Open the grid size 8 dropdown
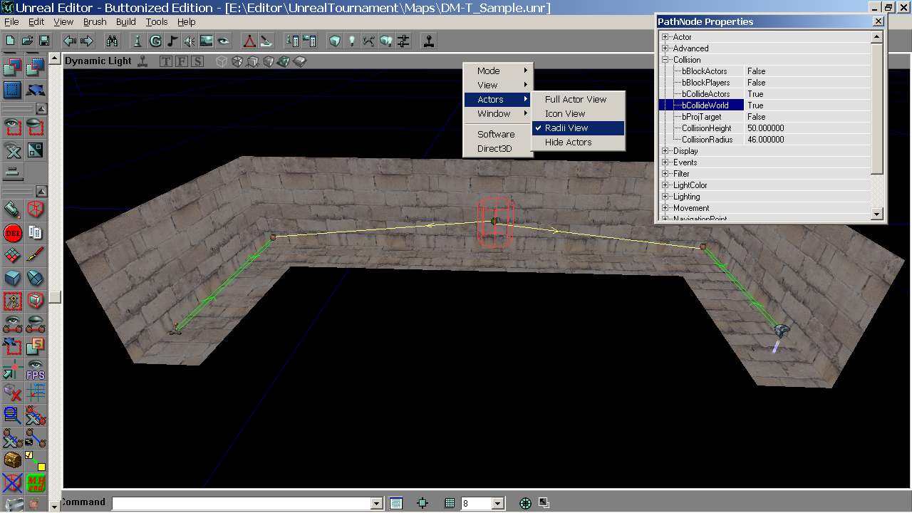This screenshot has width=912, height=513. click(497, 504)
